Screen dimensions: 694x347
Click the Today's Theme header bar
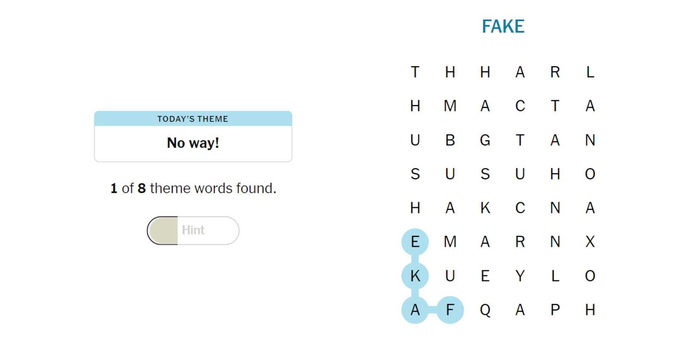click(193, 119)
